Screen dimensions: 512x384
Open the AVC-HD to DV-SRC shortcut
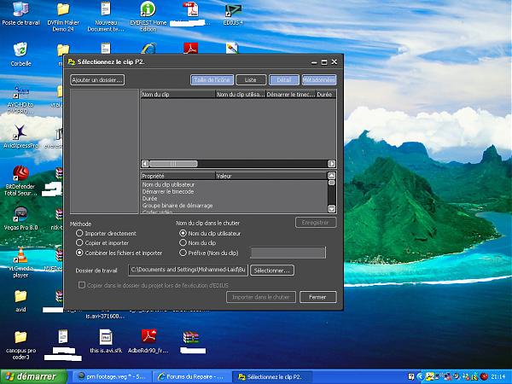(20, 99)
